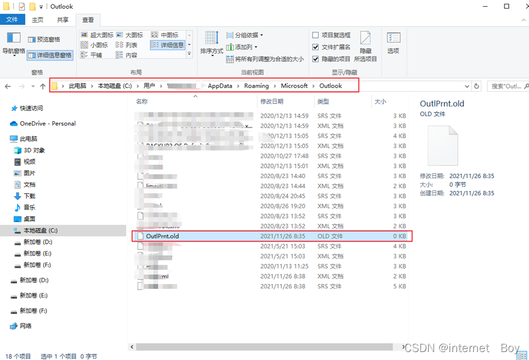Sort by Name (名称) column header
This screenshot has height=360, width=529.
142,101
